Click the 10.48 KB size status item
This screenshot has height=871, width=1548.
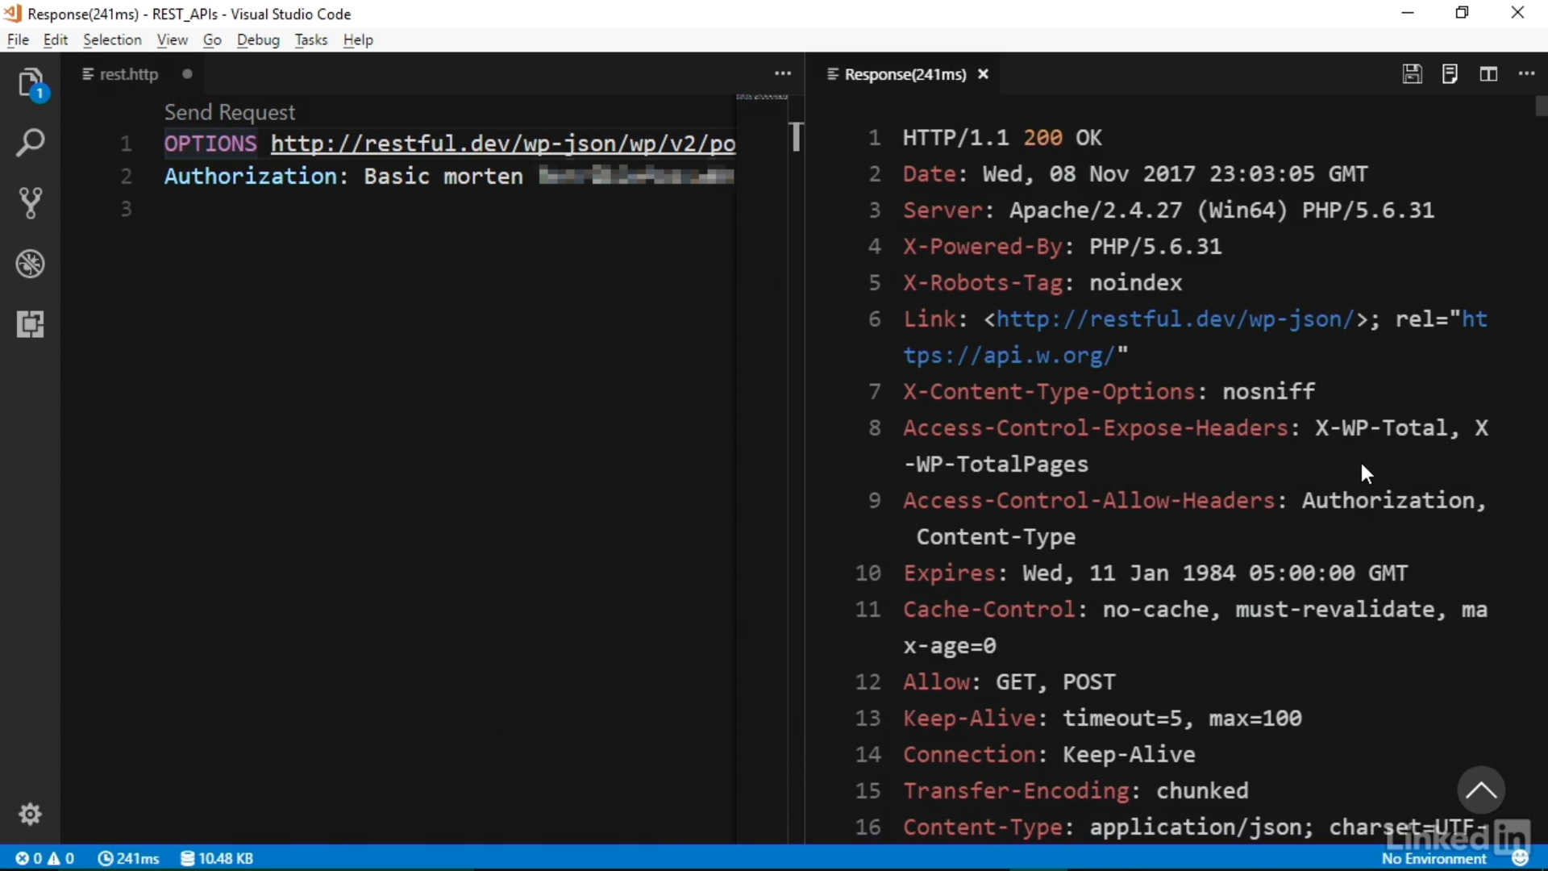click(x=217, y=858)
